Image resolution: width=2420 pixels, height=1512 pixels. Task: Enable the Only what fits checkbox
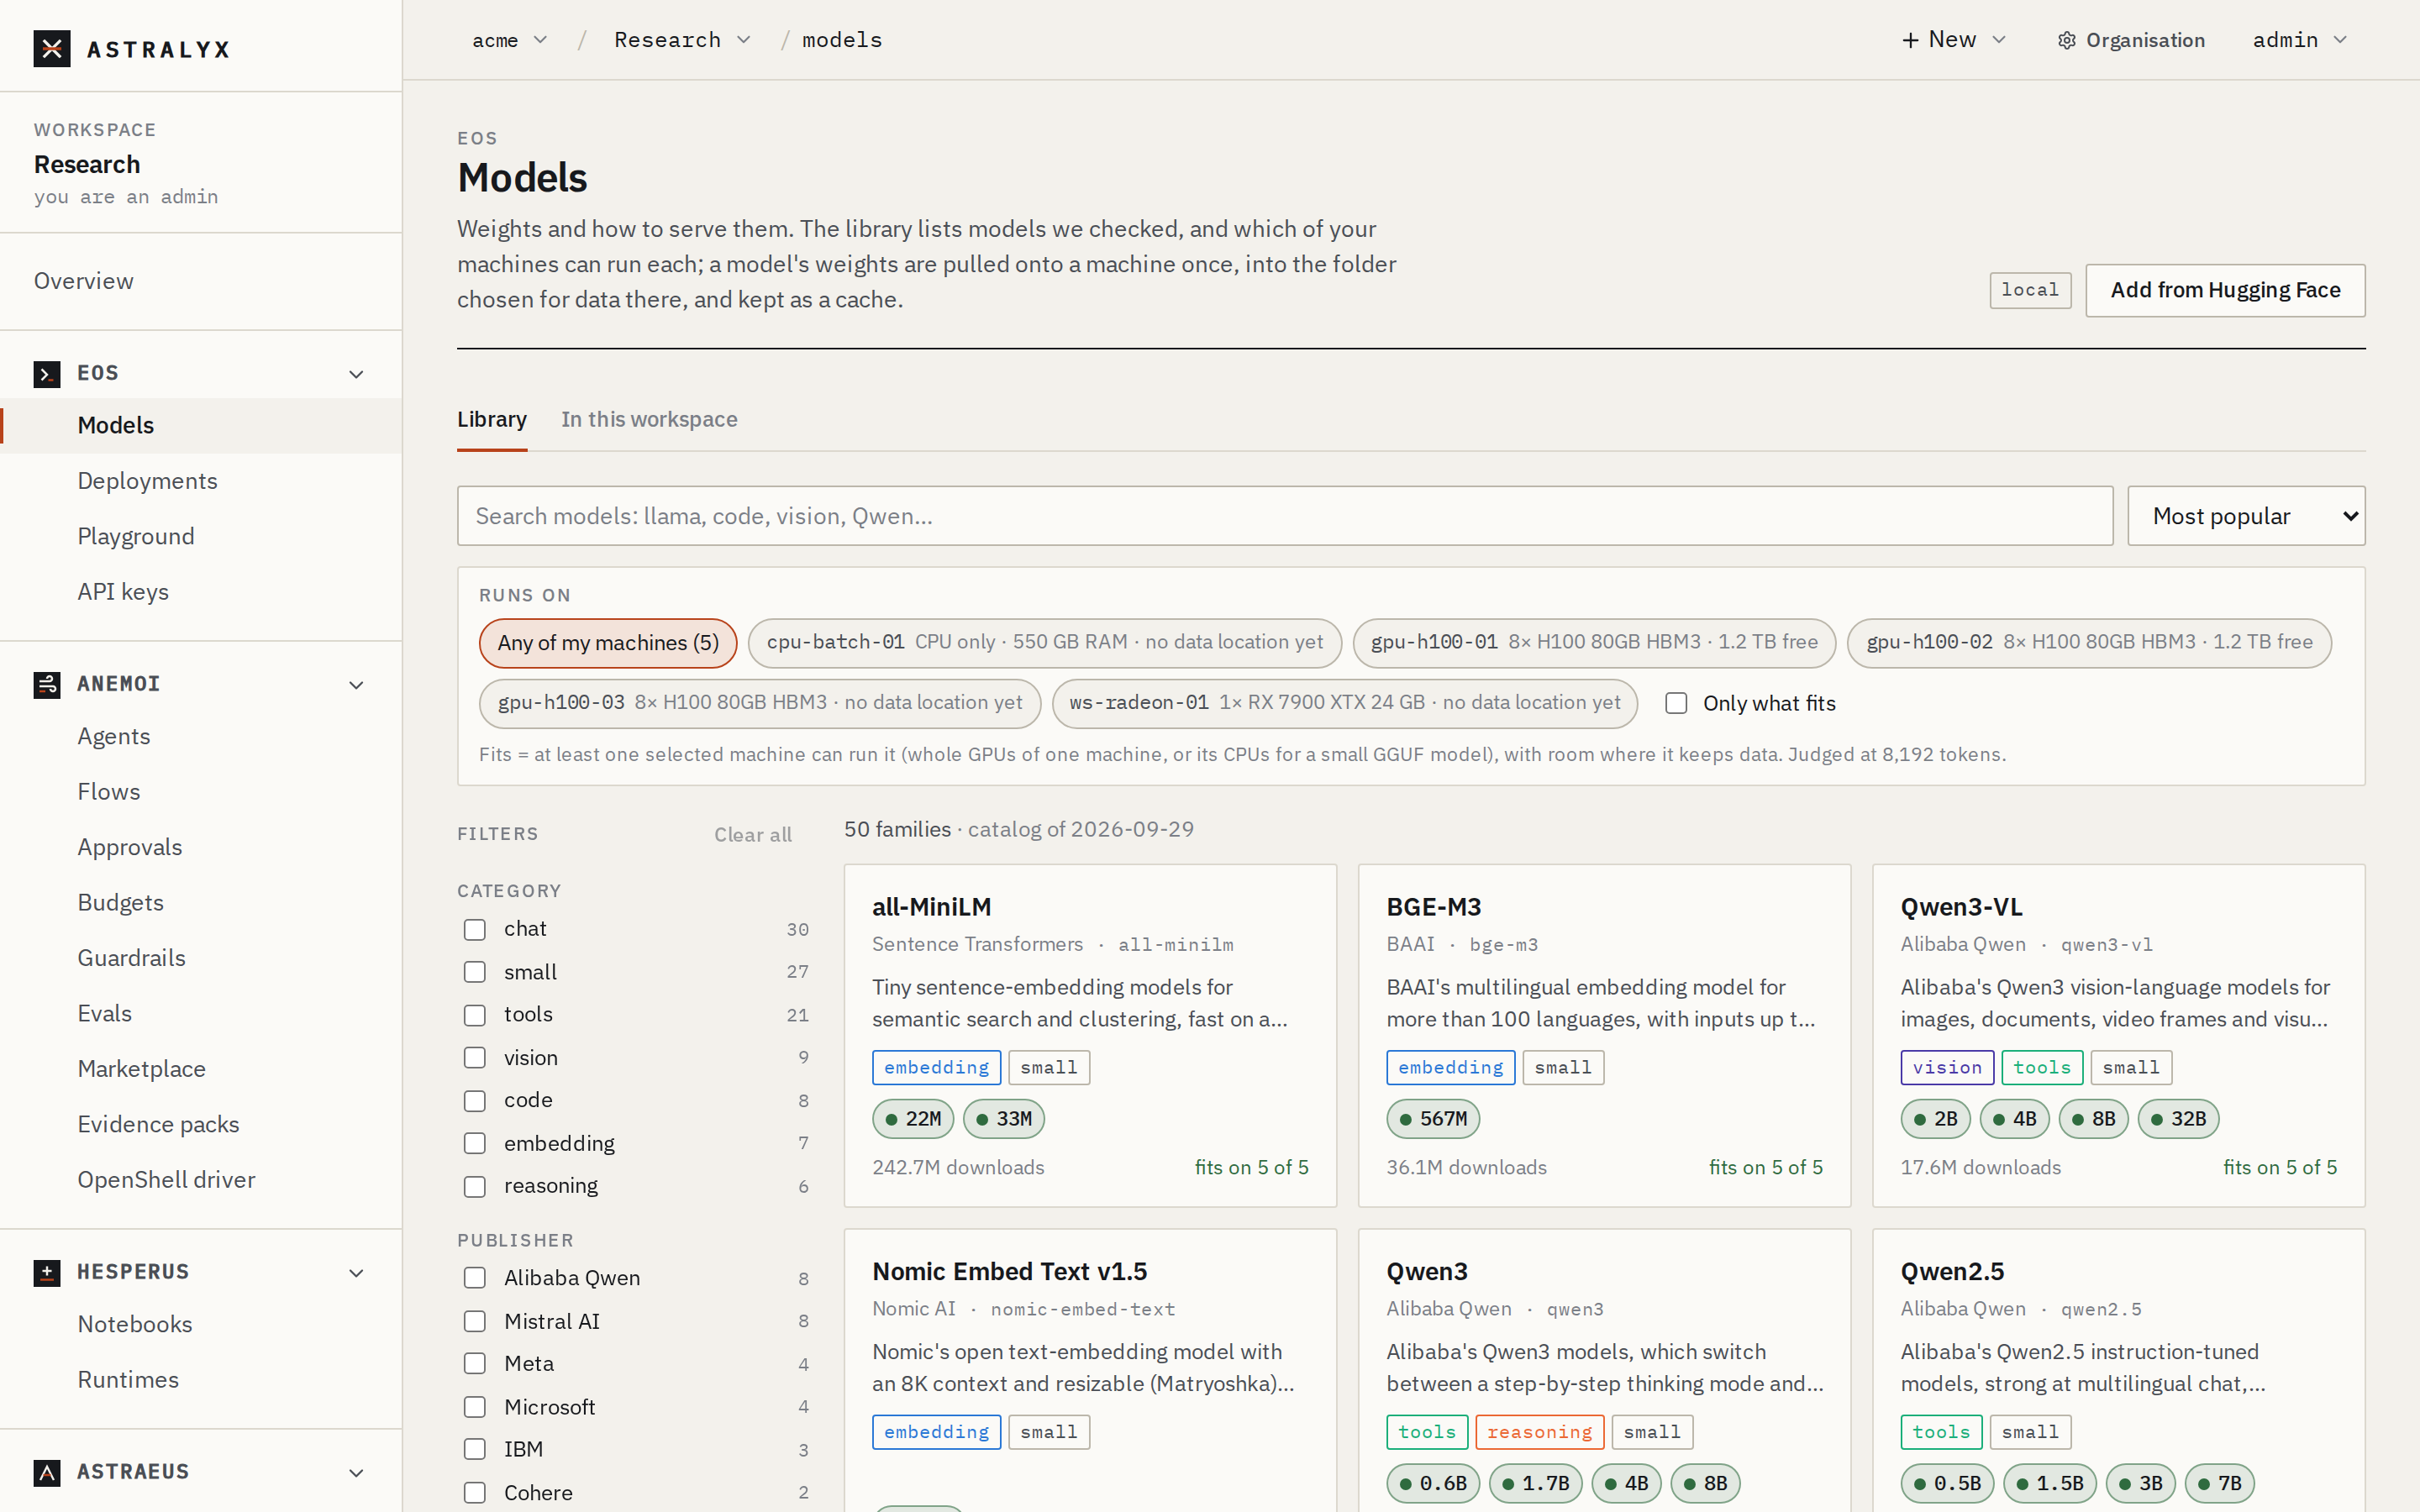[x=1676, y=703]
